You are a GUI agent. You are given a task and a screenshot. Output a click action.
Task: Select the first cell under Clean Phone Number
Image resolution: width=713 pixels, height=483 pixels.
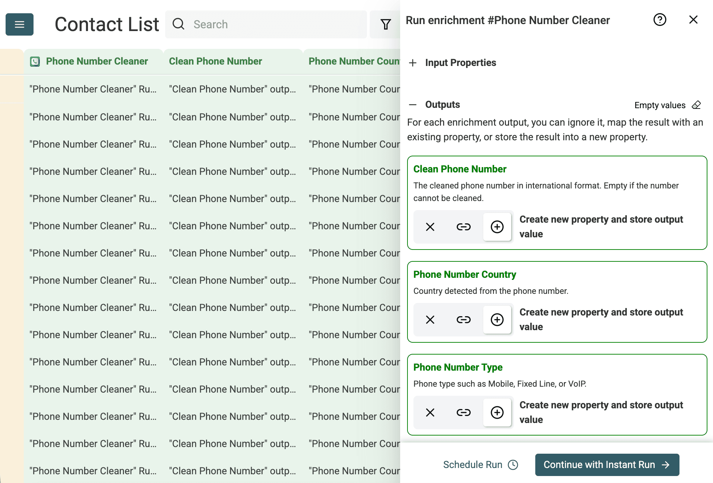point(231,89)
